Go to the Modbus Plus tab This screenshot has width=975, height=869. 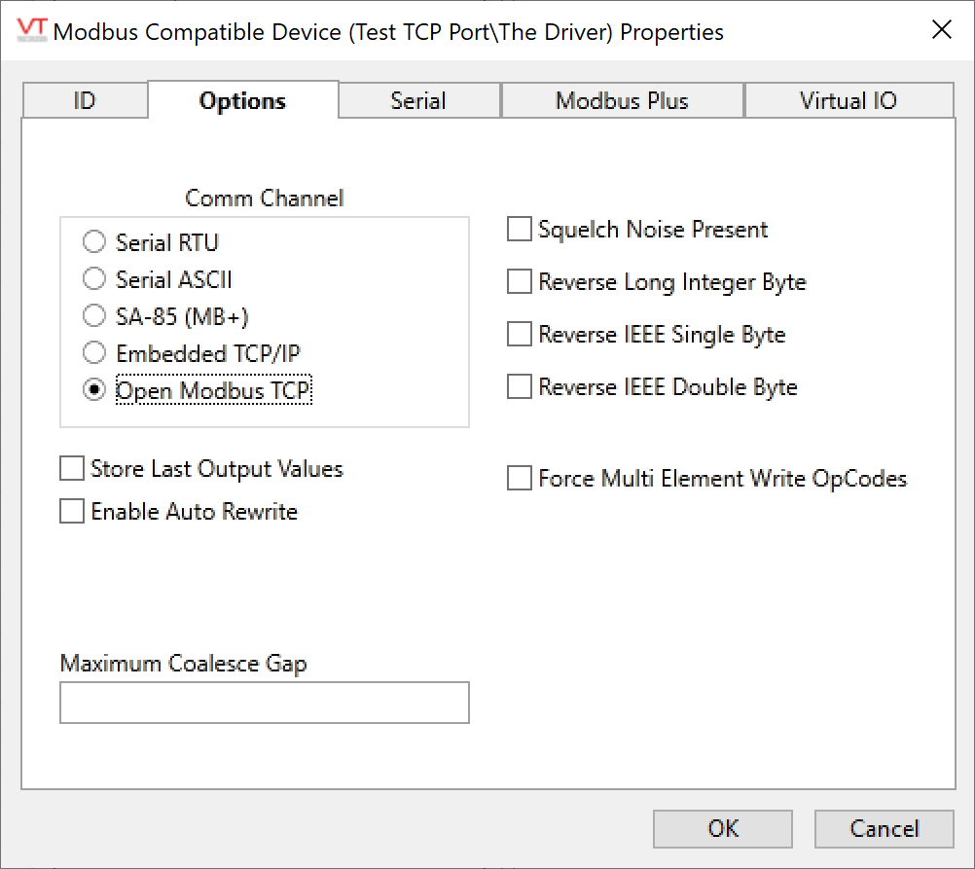(622, 101)
